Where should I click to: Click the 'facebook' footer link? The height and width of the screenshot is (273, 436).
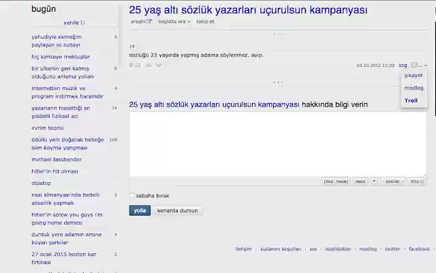click(x=420, y=249)
